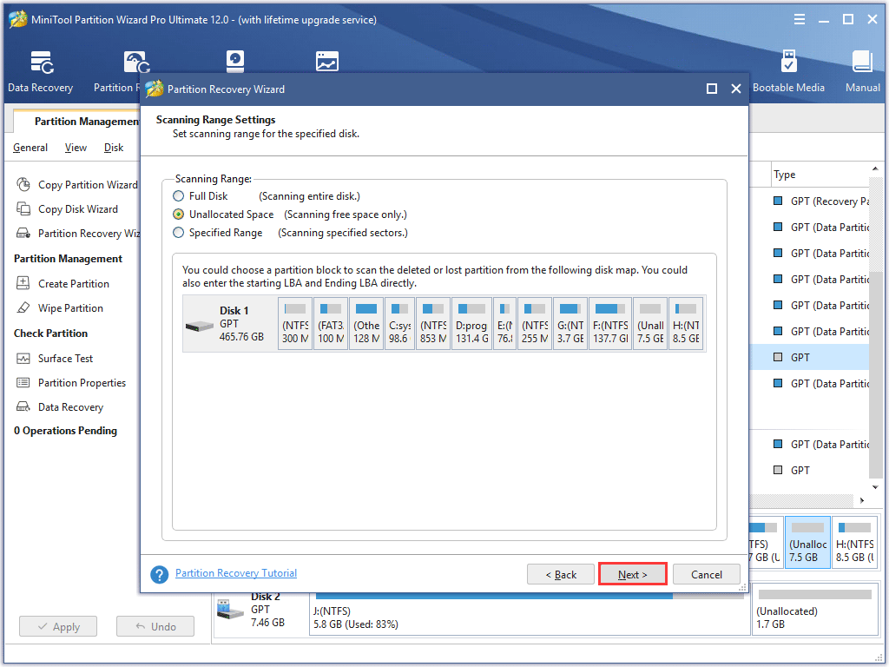The image size is (889, 667).
Task: Click Create Partition in sidebar
Action: coord(73,284)
